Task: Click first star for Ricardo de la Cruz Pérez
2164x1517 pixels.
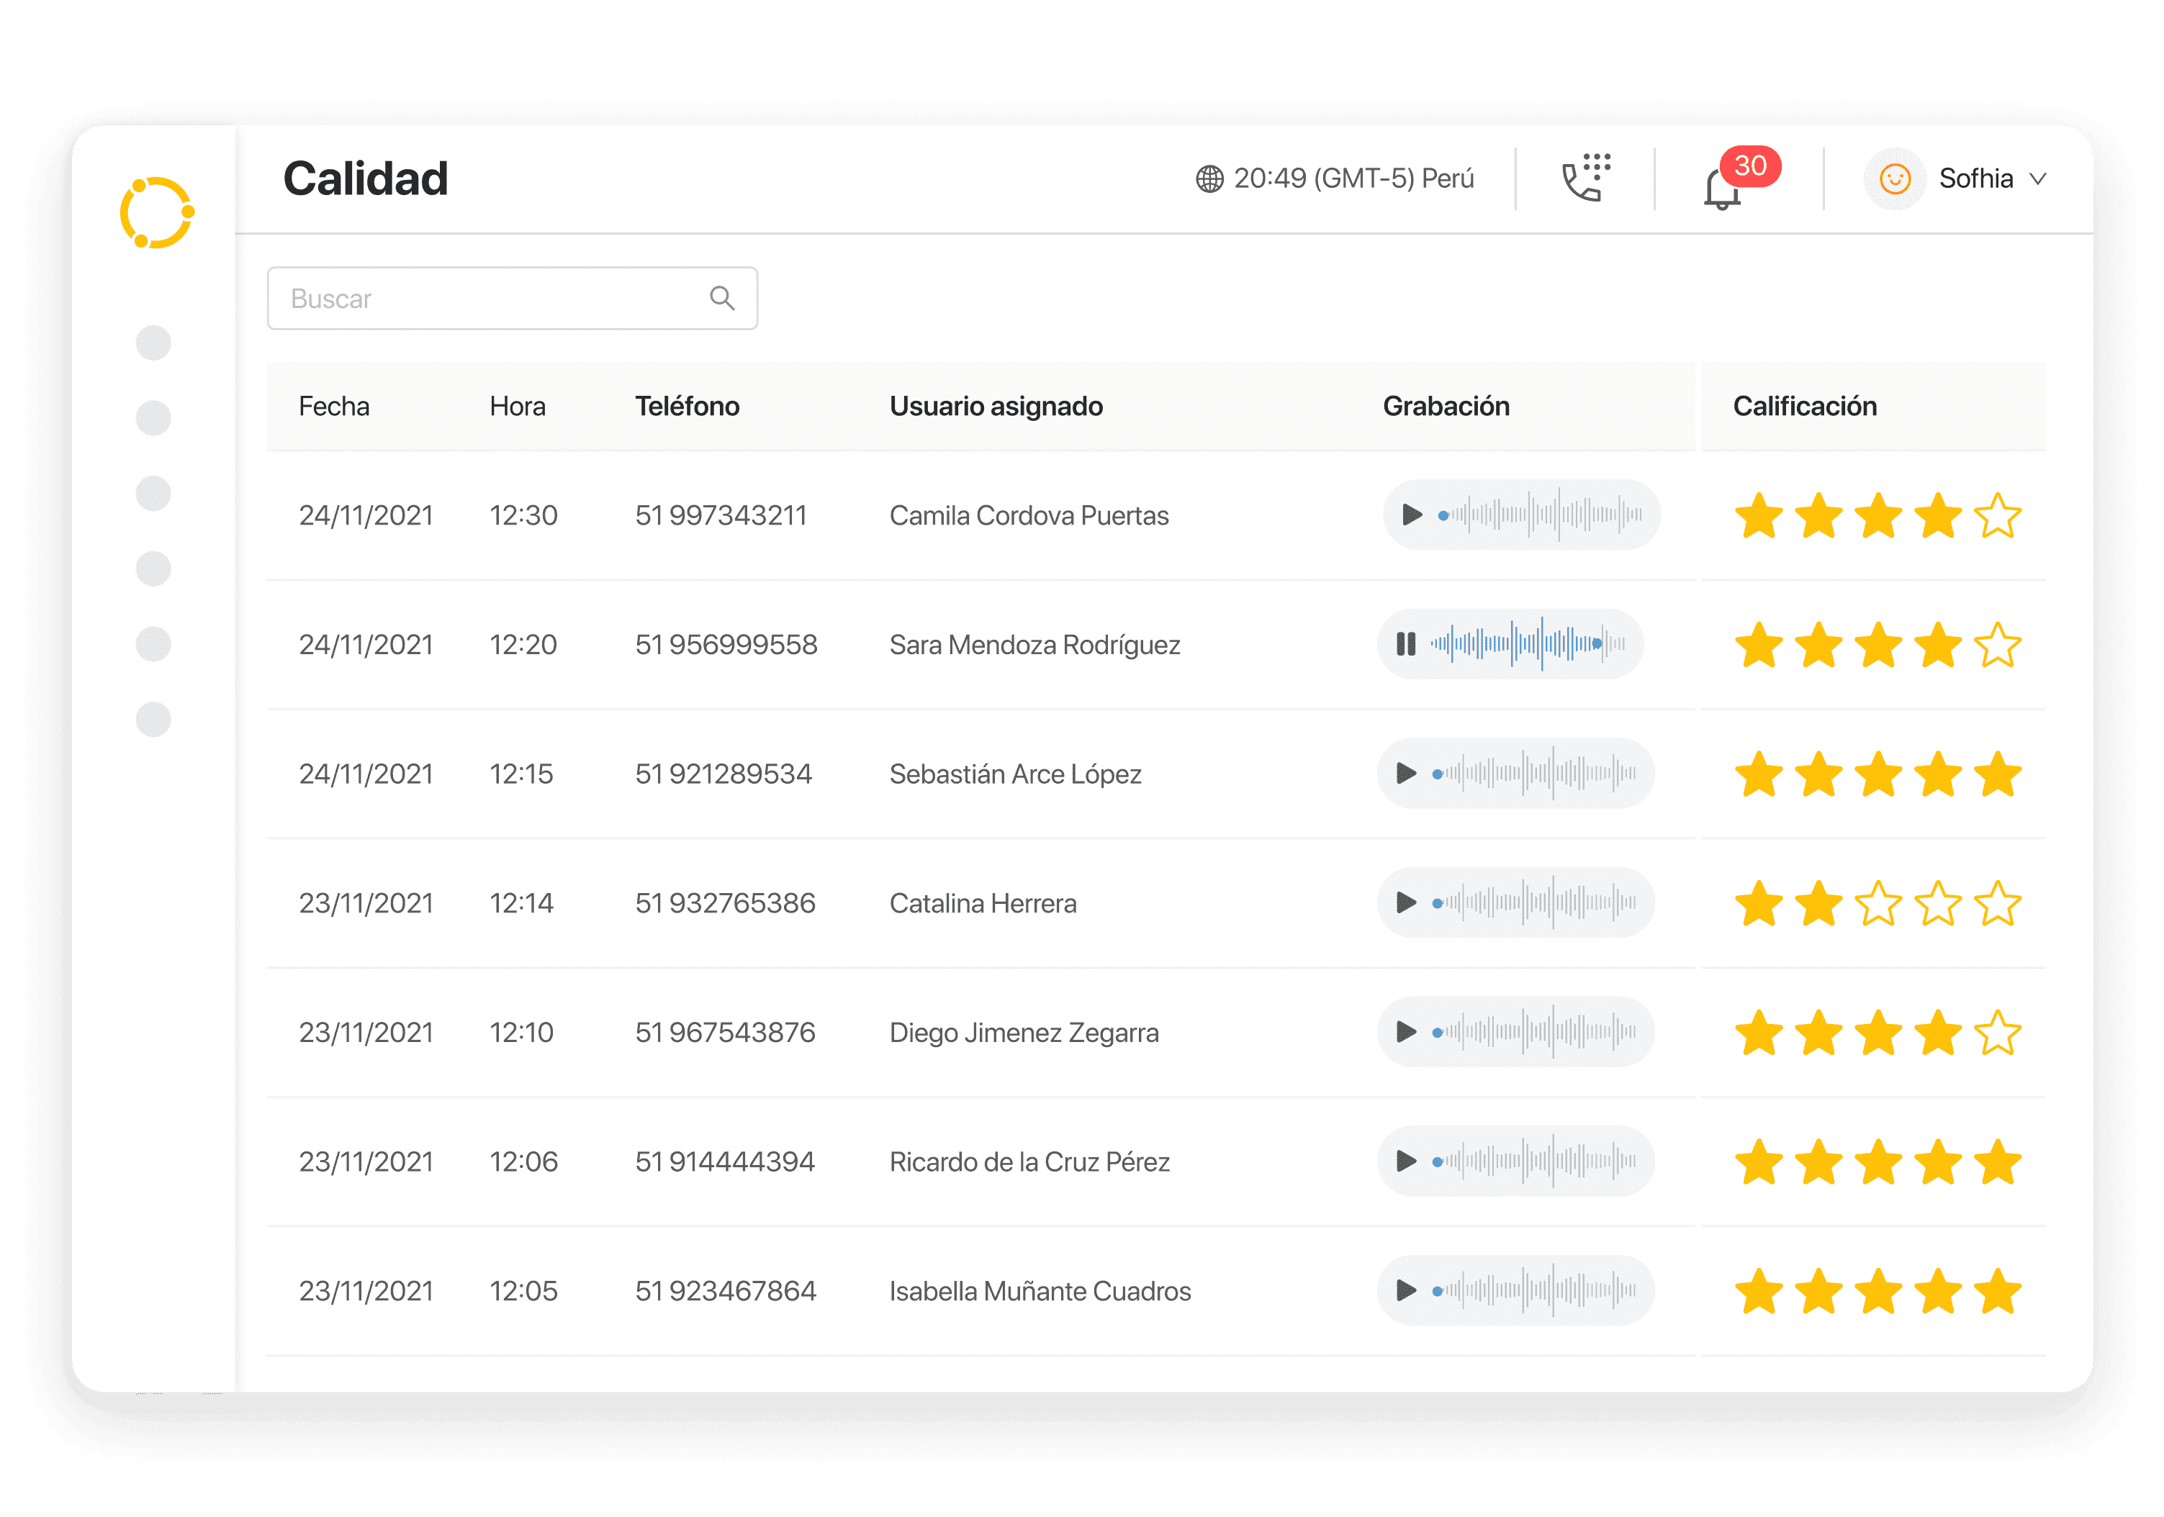Action: click(x=1759, y=1161)
